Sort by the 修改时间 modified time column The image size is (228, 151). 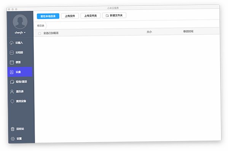[188, 31]
